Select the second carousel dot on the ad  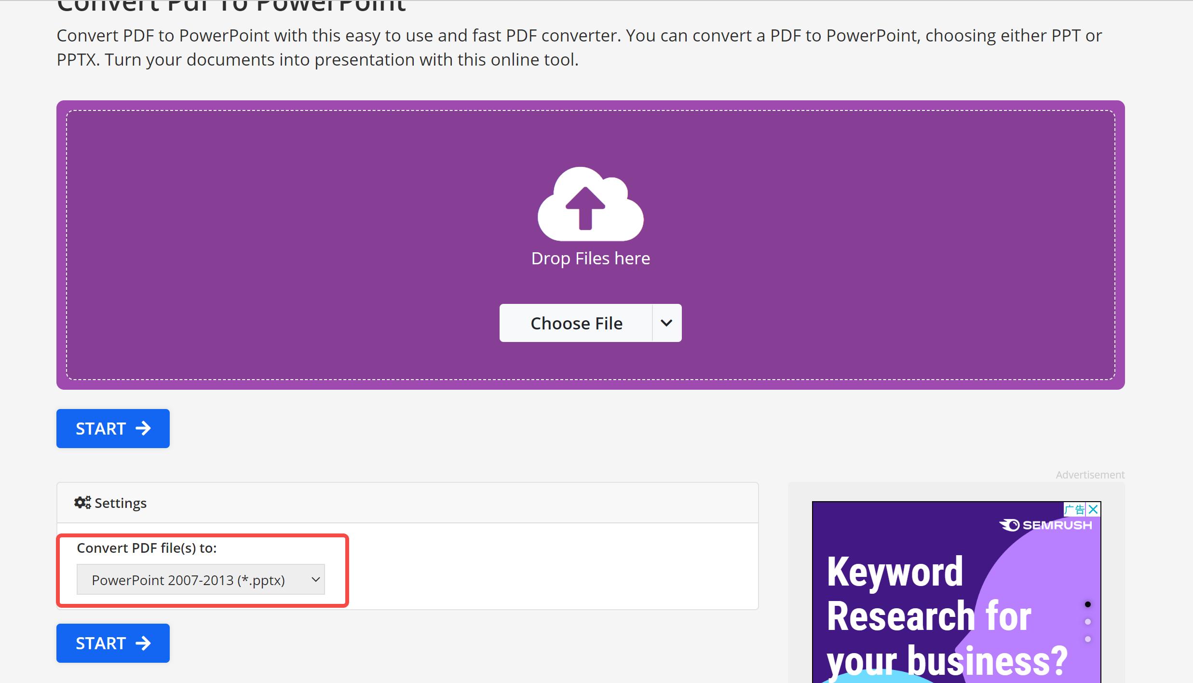coord(1088,622)
